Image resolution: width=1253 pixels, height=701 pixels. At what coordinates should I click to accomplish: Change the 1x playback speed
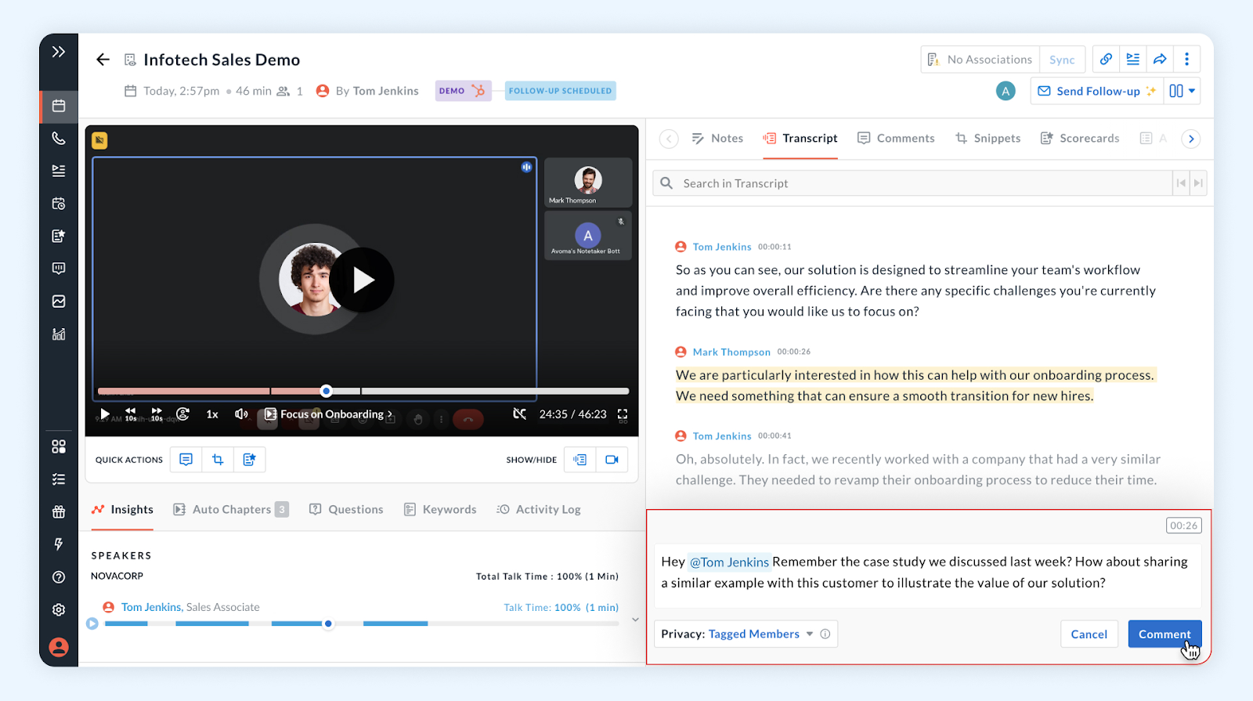point(212,414)
